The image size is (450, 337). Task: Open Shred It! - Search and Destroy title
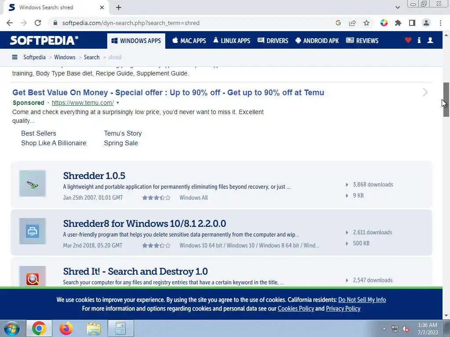pos(135,271)
